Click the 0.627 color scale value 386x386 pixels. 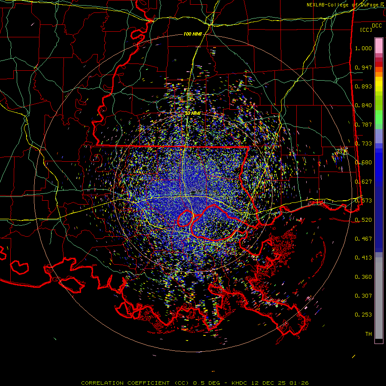point(363,182)
